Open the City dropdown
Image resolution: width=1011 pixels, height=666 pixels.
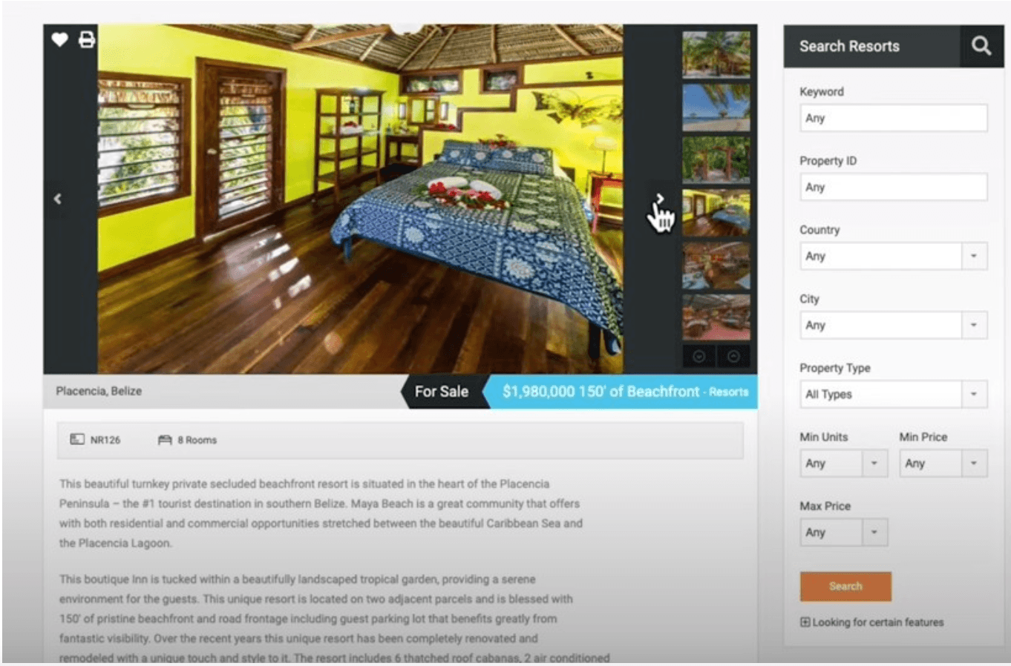tap(894, 325)
